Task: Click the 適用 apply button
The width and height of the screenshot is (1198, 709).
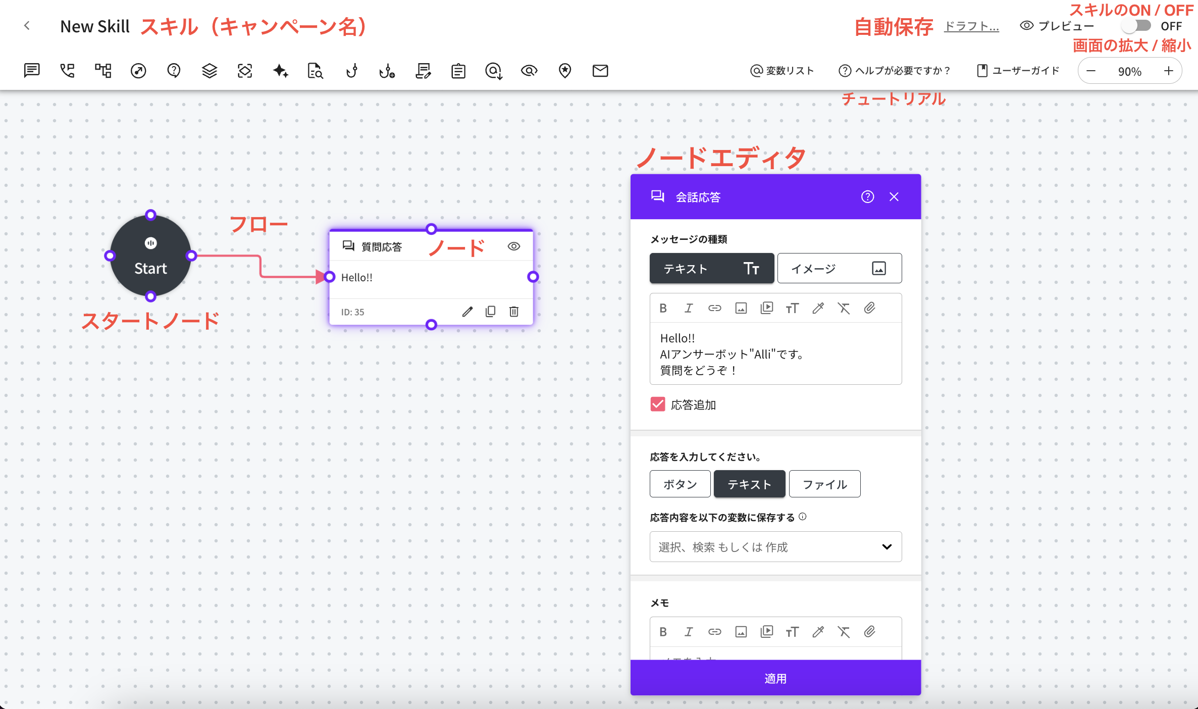Action: coord(775,678)
